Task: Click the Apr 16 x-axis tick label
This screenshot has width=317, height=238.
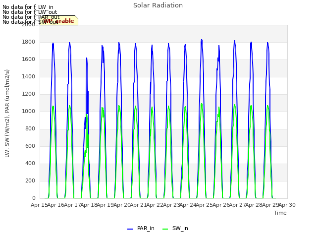Action: pyautogui.click(x=56, y=205)
